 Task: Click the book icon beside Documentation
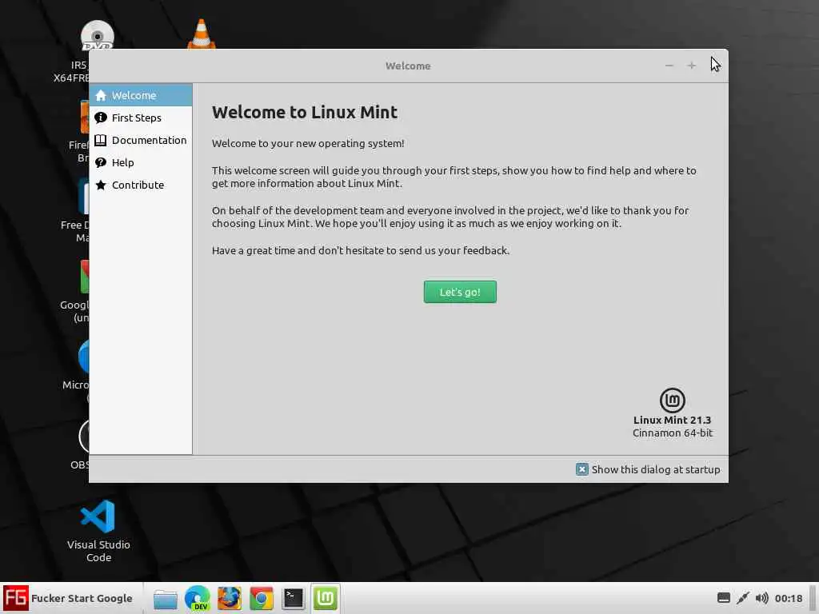[101, 141]
